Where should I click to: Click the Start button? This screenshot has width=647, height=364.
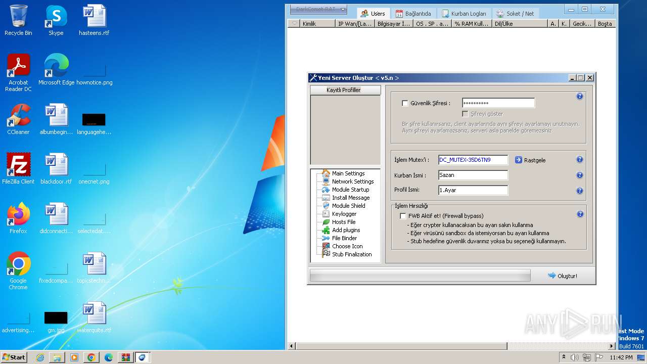click(x=14, y=357)
